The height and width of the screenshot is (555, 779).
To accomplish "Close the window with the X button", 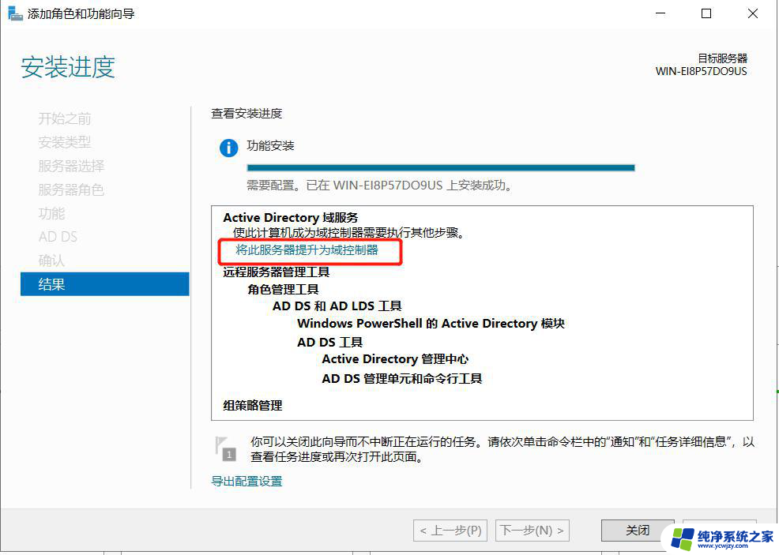I will (x=753, y=13).
